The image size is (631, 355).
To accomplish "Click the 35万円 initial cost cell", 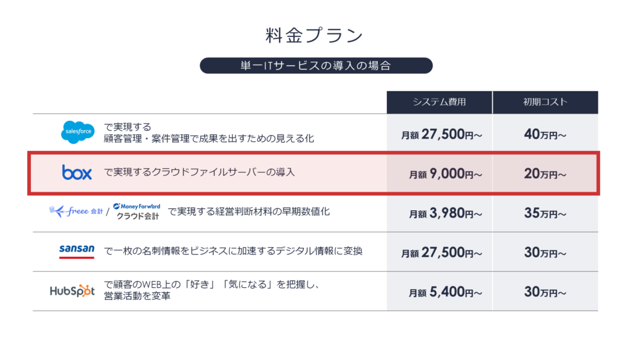I will pos(545,213).
